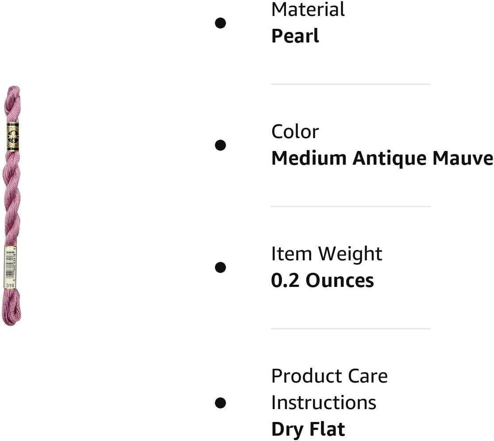The width and height of the screenshot is (494, 441).
Task: Click the bullet beside Product Care Instructions
Action: [220, 403]
